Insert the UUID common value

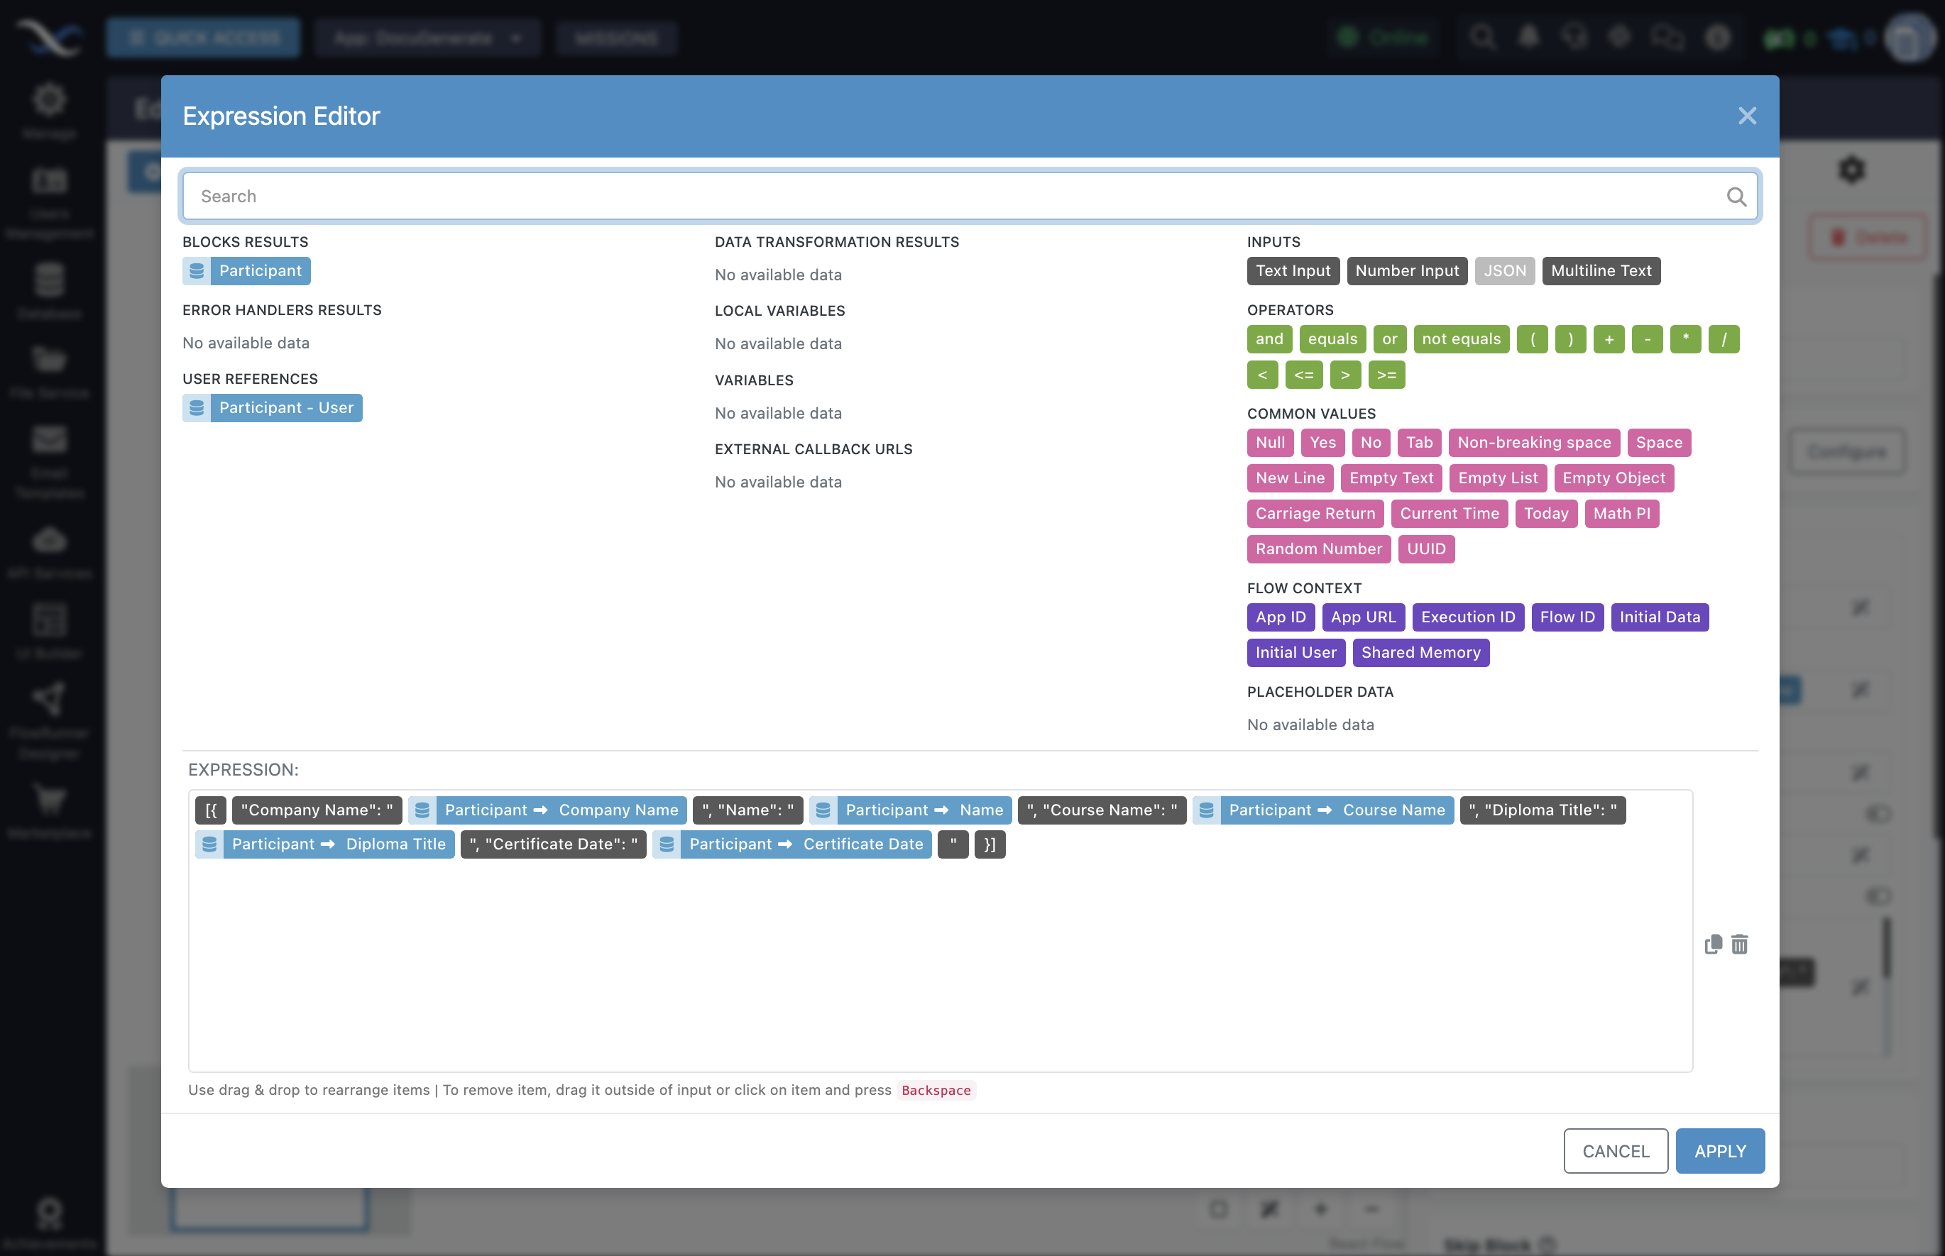[x=1425, y=549]
